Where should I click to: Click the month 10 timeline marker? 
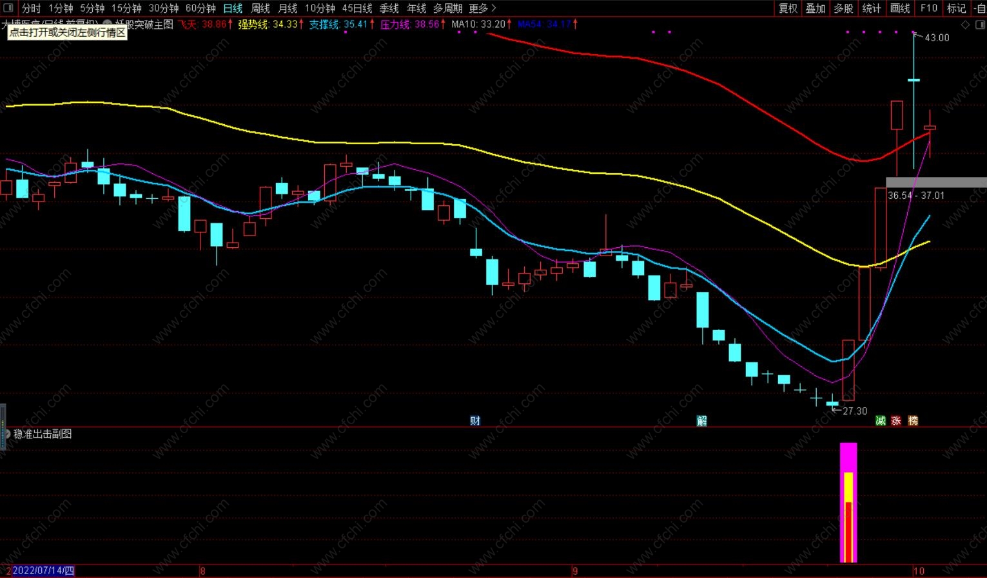(x=919, y=570)
